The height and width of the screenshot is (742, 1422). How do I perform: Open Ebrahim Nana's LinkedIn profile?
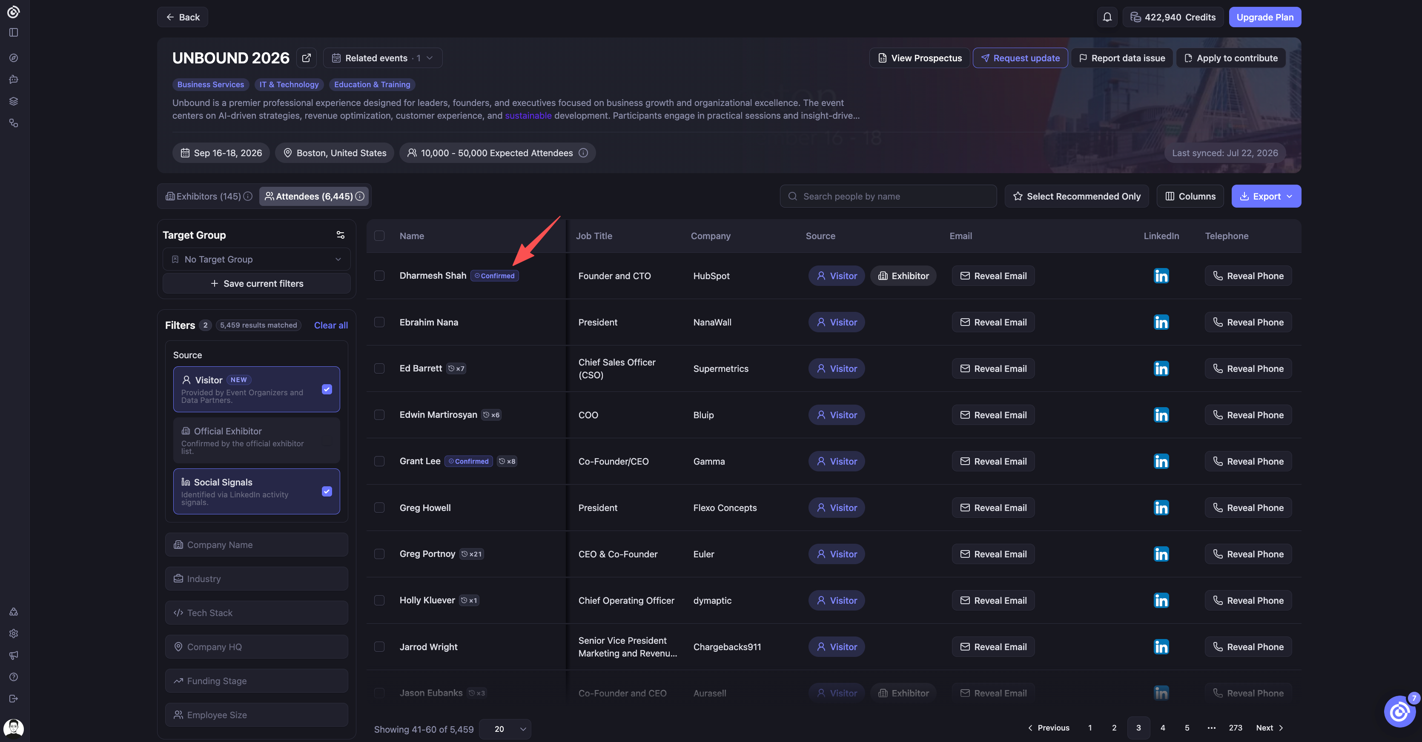click(1161, 322)
